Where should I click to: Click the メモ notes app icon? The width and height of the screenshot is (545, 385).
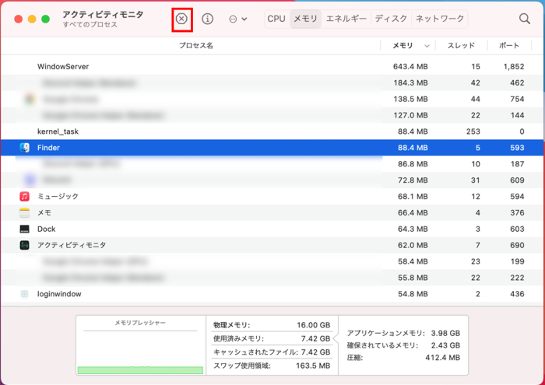tap(25, 213)
